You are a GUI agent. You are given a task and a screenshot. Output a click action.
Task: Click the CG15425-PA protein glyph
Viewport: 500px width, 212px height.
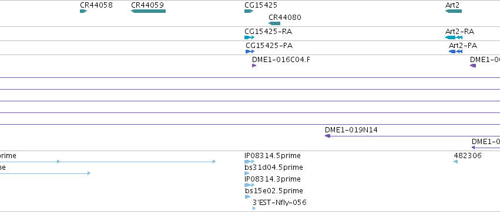(x=250, y=52)
